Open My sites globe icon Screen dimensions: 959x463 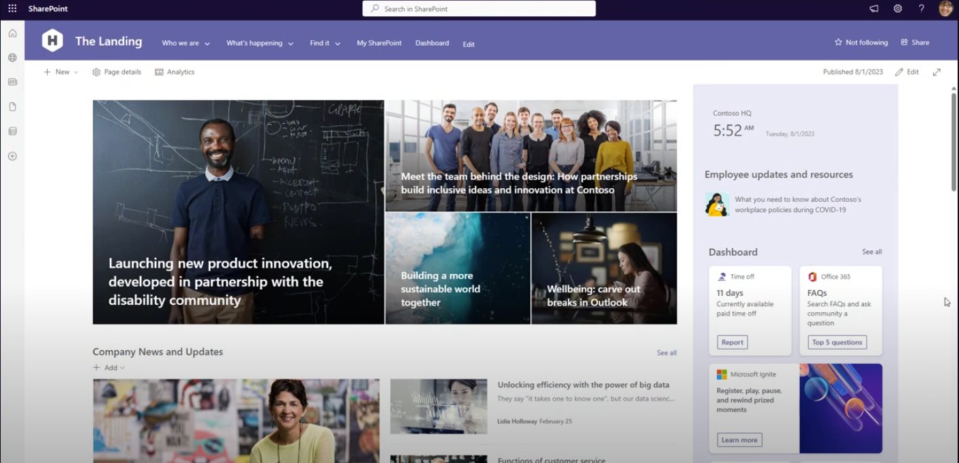click(12, 58)
